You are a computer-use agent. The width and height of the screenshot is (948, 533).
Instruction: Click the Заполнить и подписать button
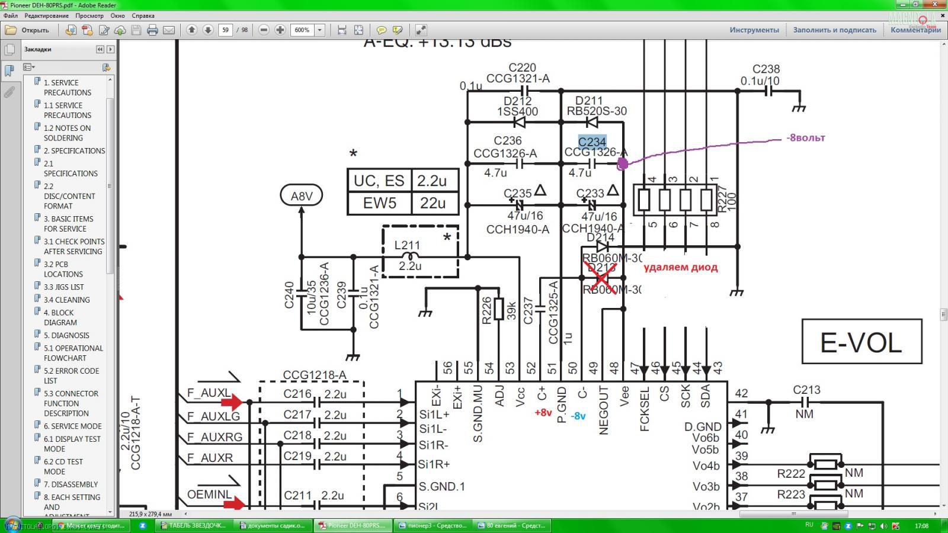(x=834, y=30)
